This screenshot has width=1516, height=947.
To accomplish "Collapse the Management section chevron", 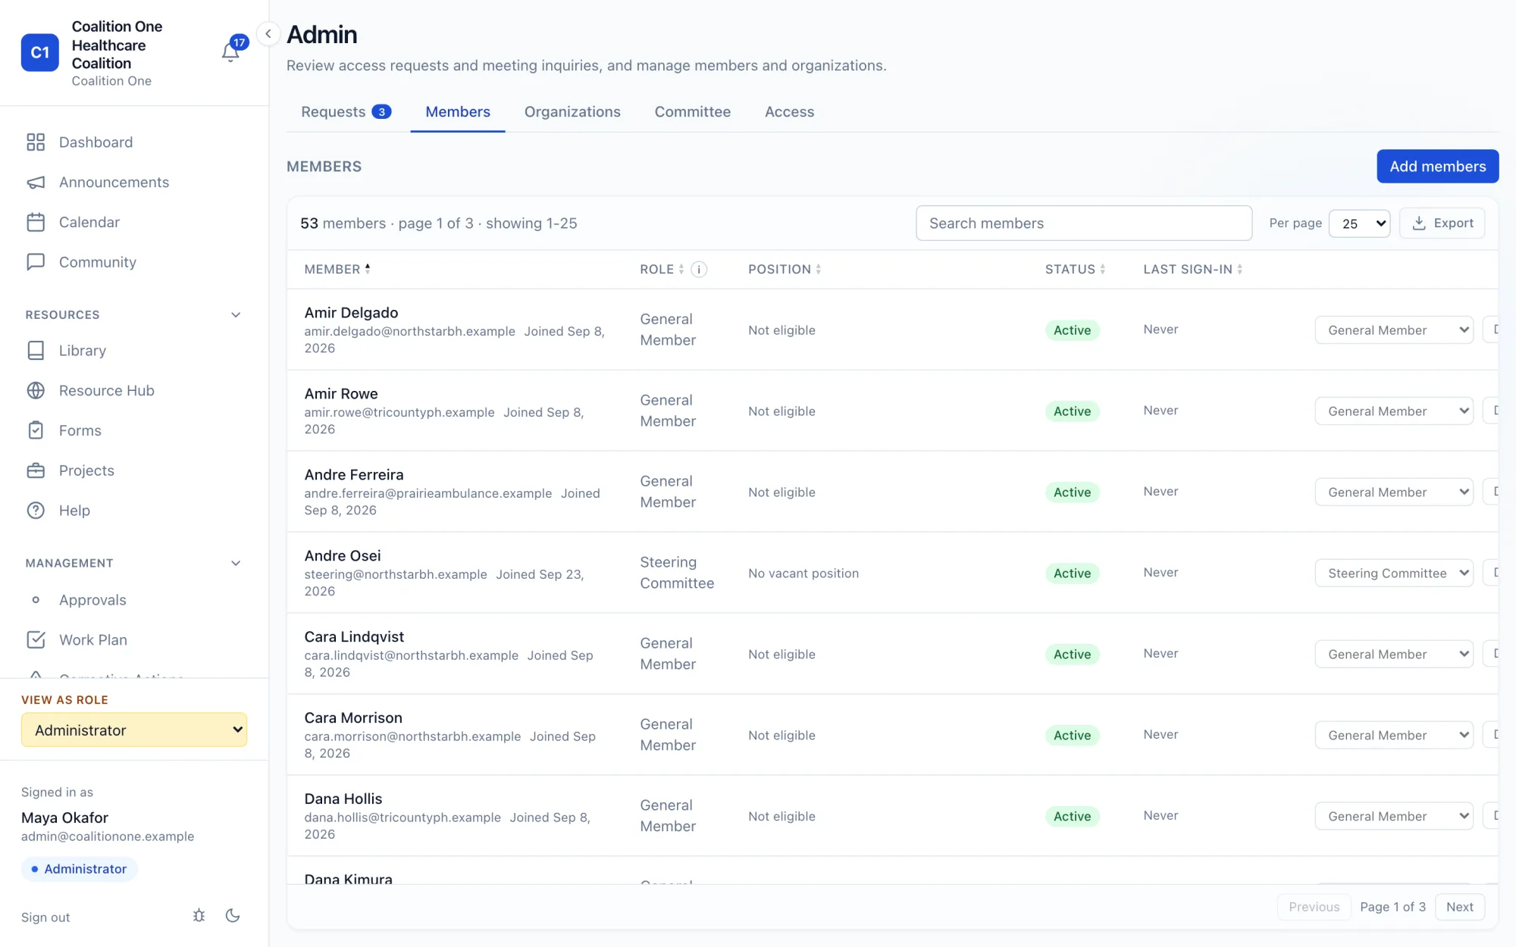I will pyautogui.click(x=236, y=564).
